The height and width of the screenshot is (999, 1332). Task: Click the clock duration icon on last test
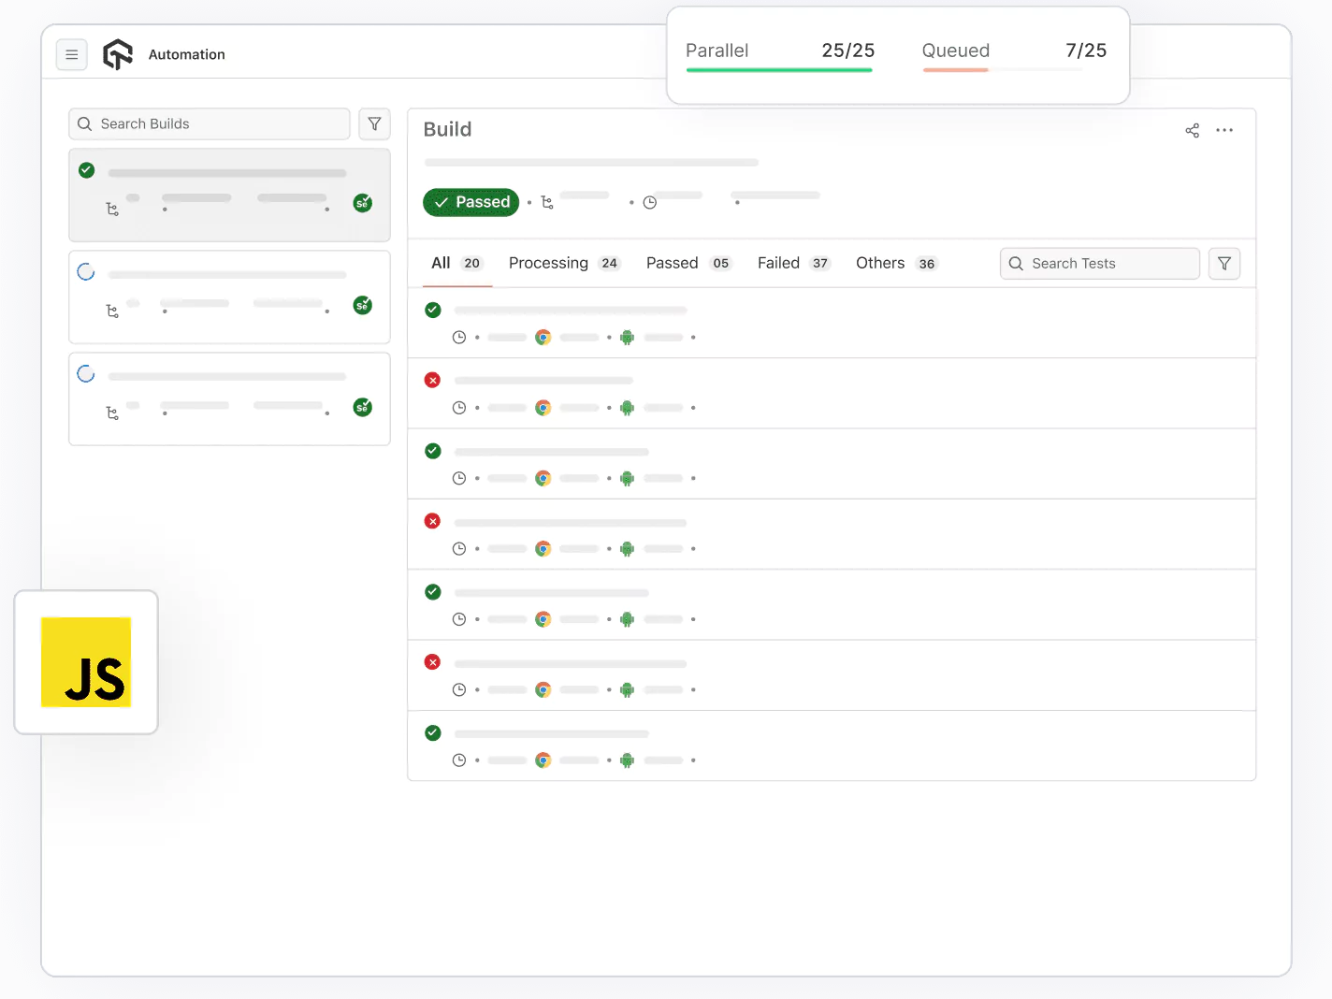tap(459, 760)
